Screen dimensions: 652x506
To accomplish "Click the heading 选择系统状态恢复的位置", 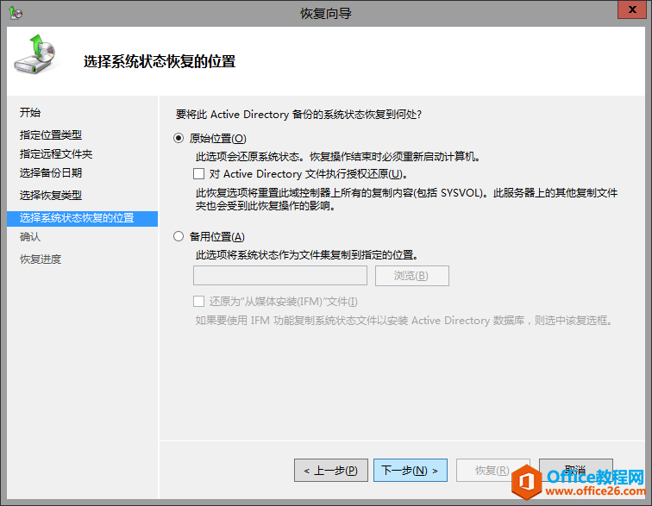I will pos(160,61).
